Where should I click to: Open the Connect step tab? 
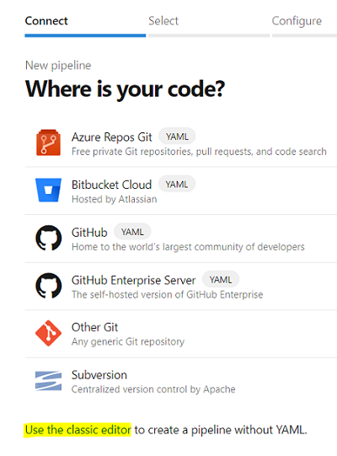pos(46,21)
